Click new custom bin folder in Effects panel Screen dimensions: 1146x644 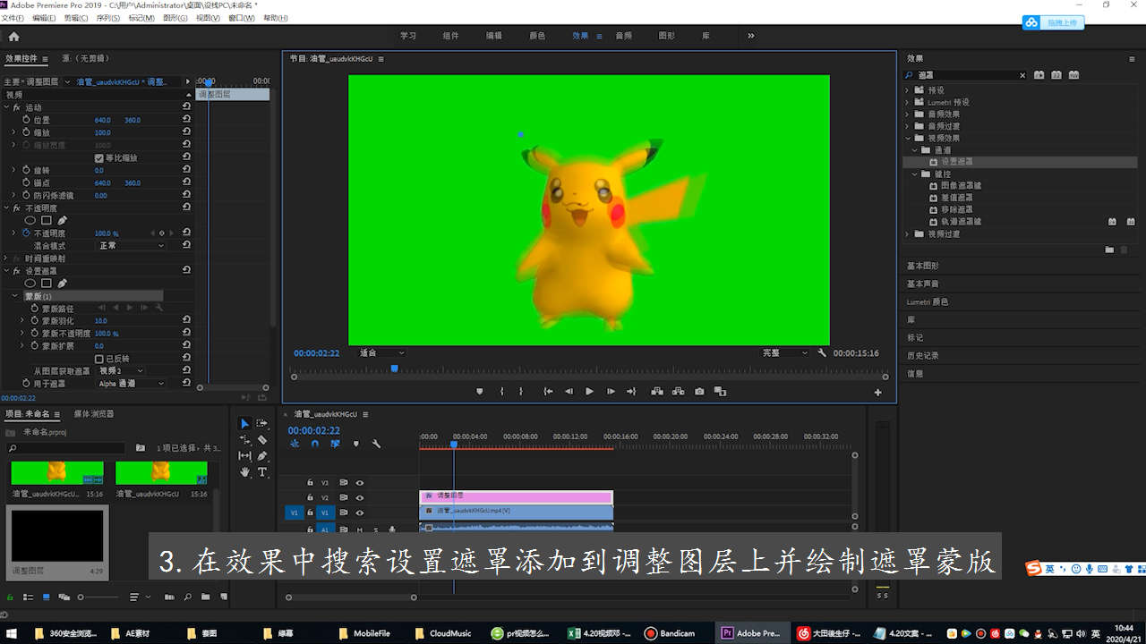[x=1109, y=250]
